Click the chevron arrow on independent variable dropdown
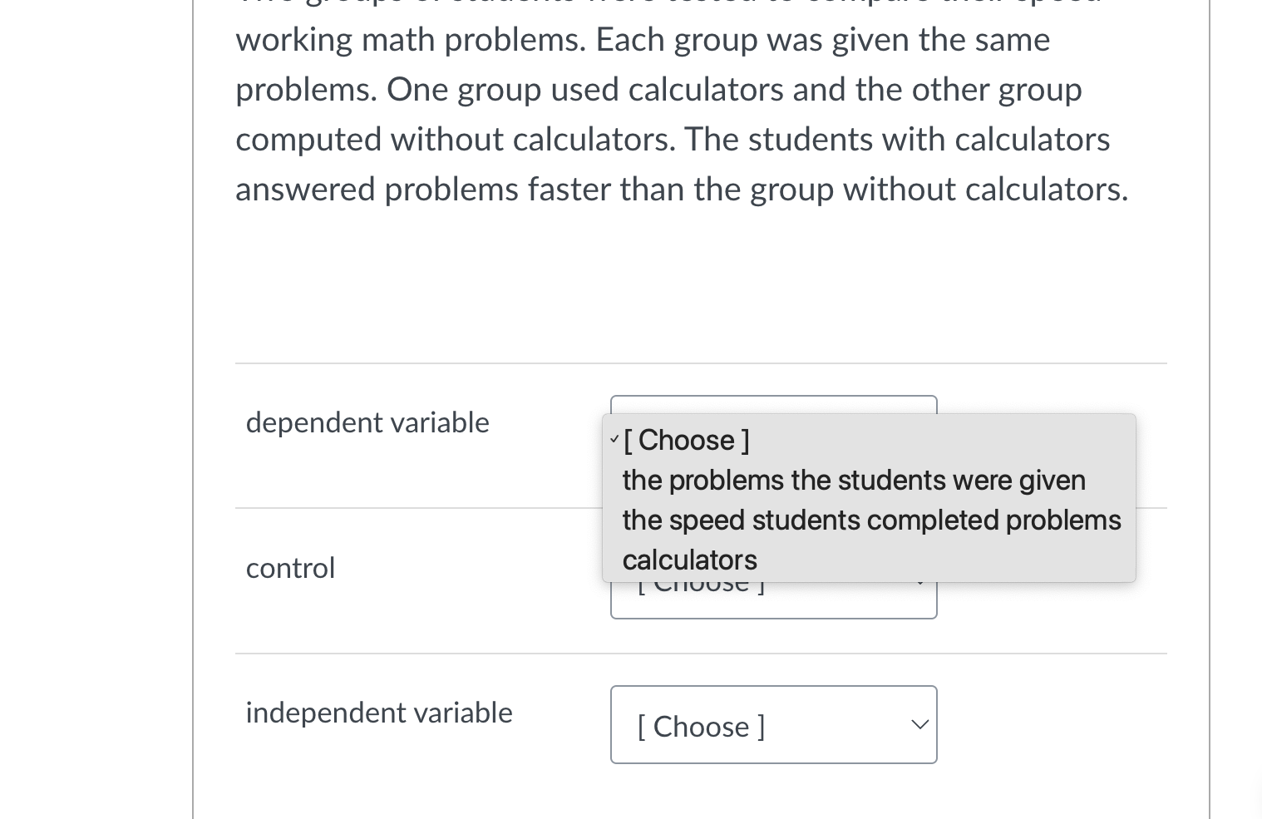The image size is (1262, 819). (919, 725)
